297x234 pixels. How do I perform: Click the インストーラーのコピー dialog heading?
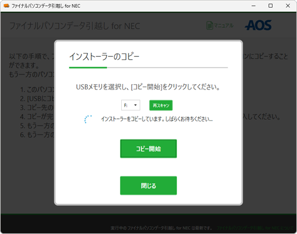click(x=105, y=57)
